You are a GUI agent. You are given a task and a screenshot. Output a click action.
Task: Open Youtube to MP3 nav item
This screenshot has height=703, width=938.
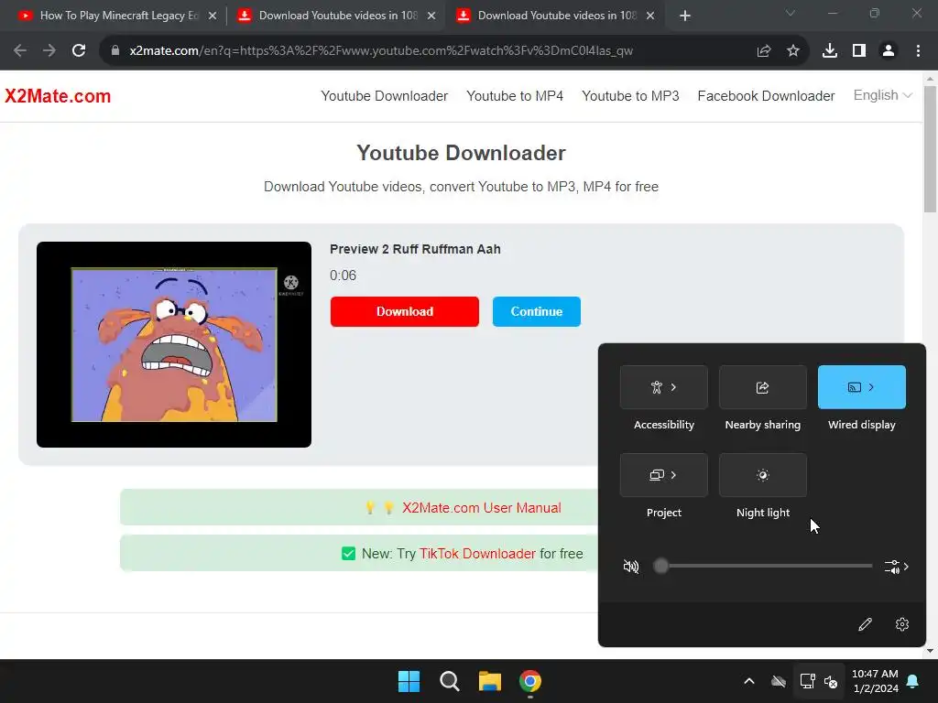630,95
